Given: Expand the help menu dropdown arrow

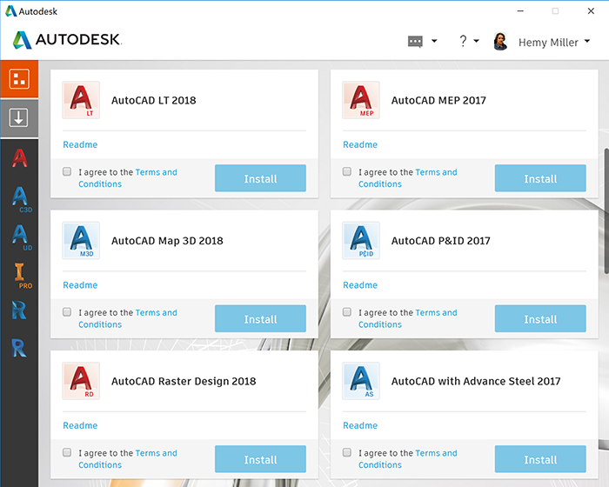Looking at the screenshot, I should coord(477,41).
